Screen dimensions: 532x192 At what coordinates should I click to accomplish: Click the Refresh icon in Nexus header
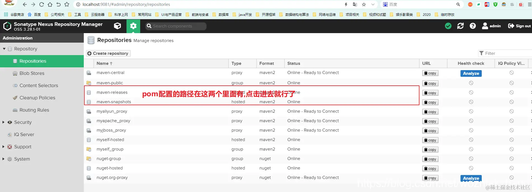coord(460,26)
